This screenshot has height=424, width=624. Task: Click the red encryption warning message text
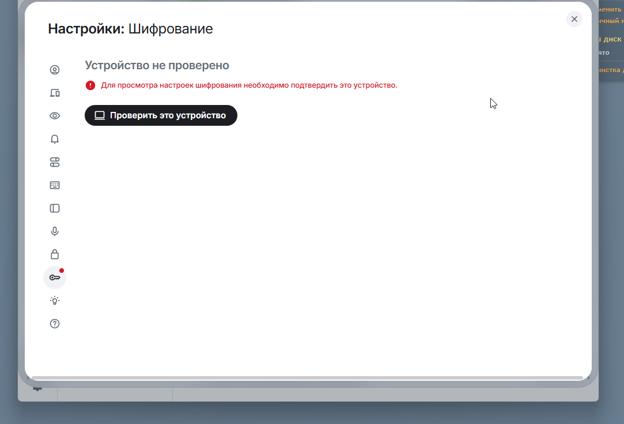(249, 85)
